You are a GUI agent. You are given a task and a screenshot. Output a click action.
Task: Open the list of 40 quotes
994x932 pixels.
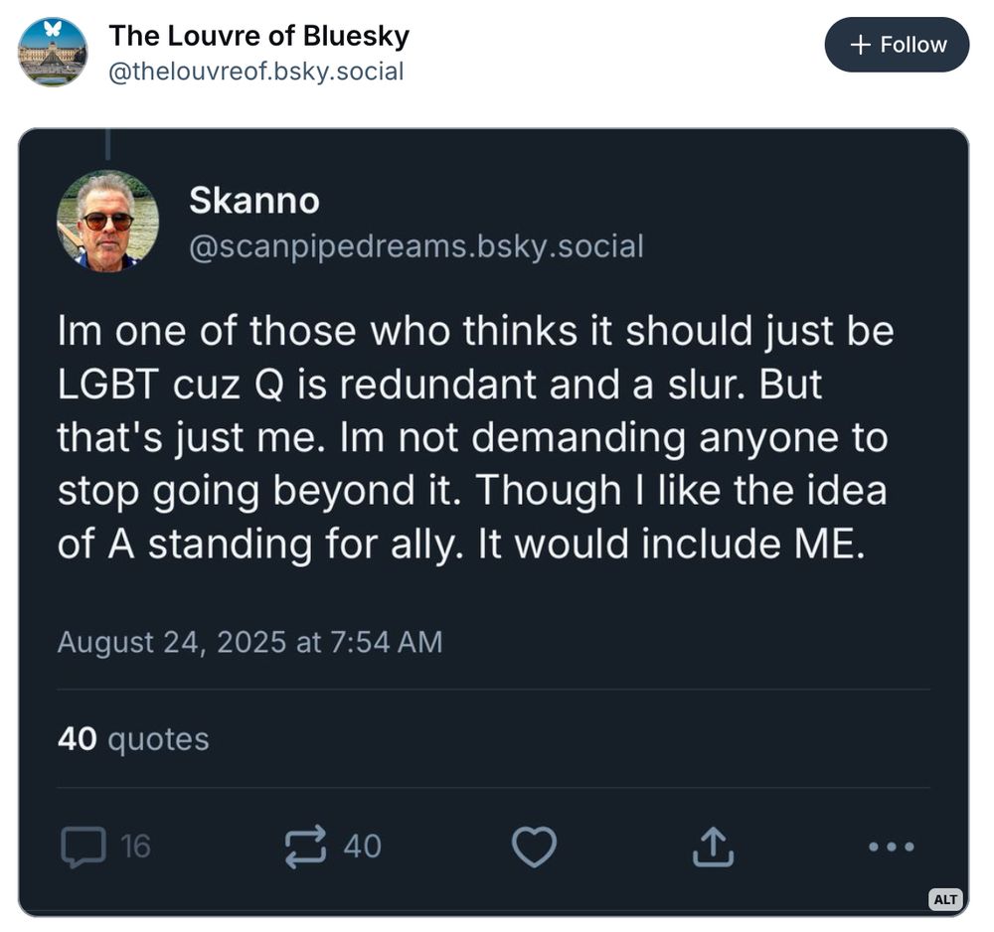click(132, 738)
